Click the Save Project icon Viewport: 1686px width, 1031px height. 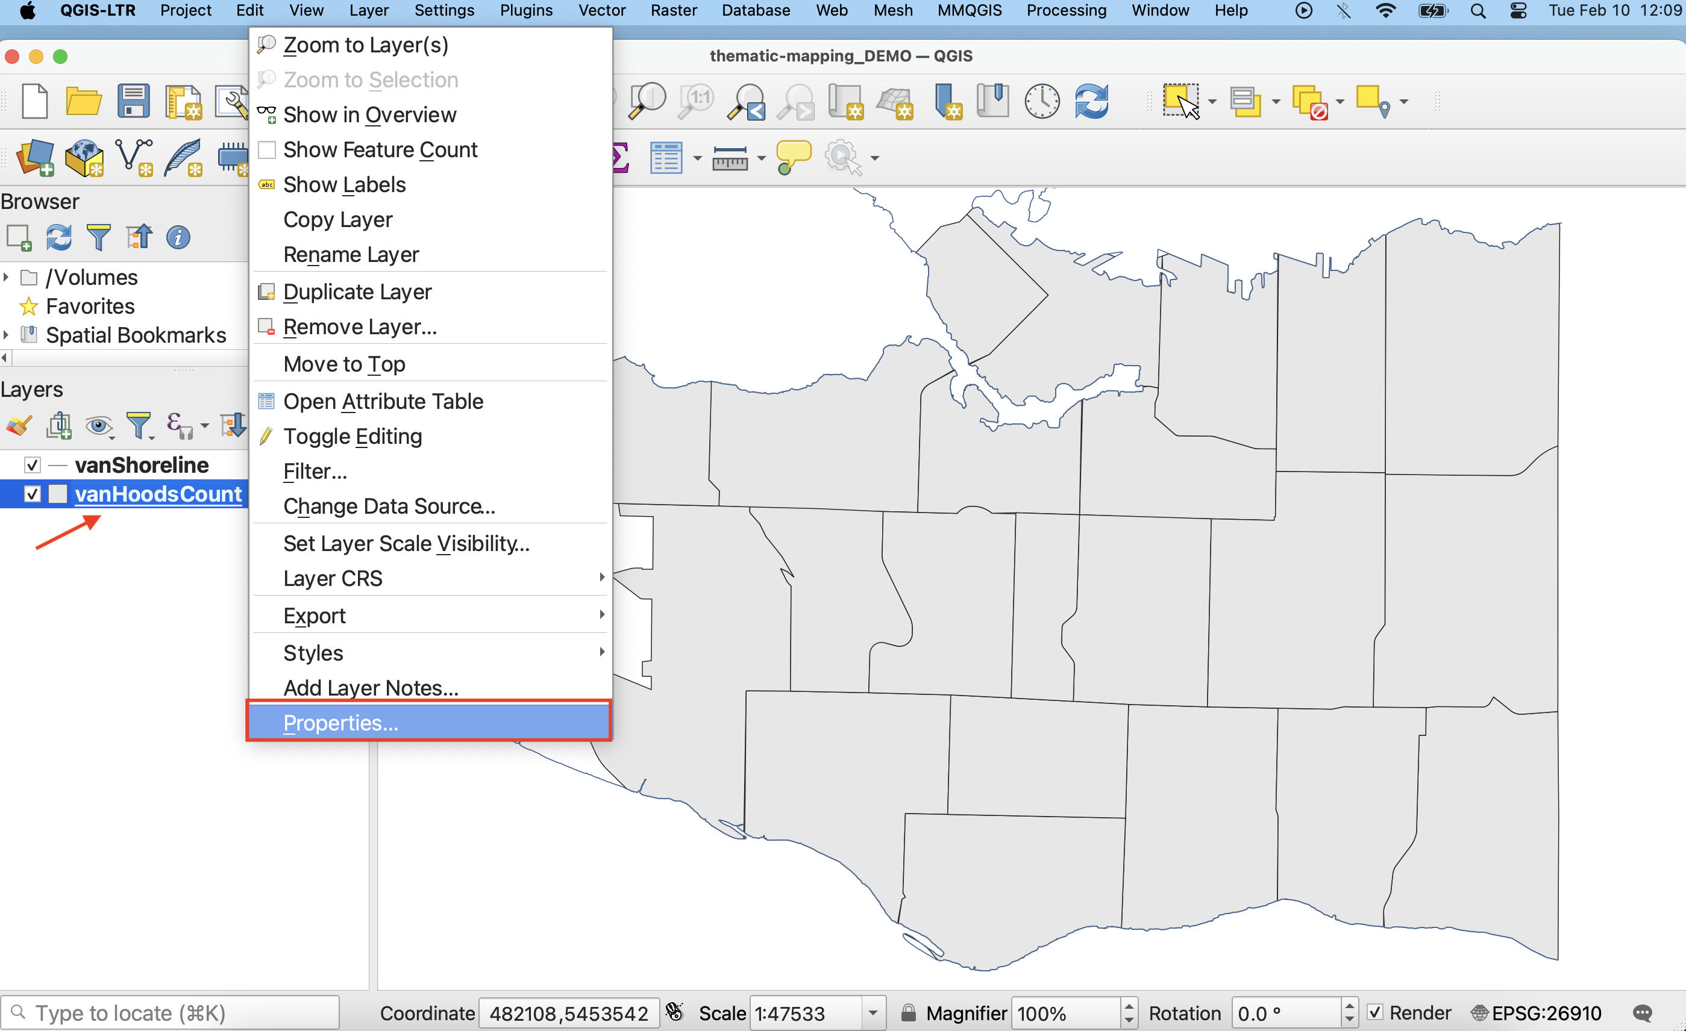(x=133, y=101)
